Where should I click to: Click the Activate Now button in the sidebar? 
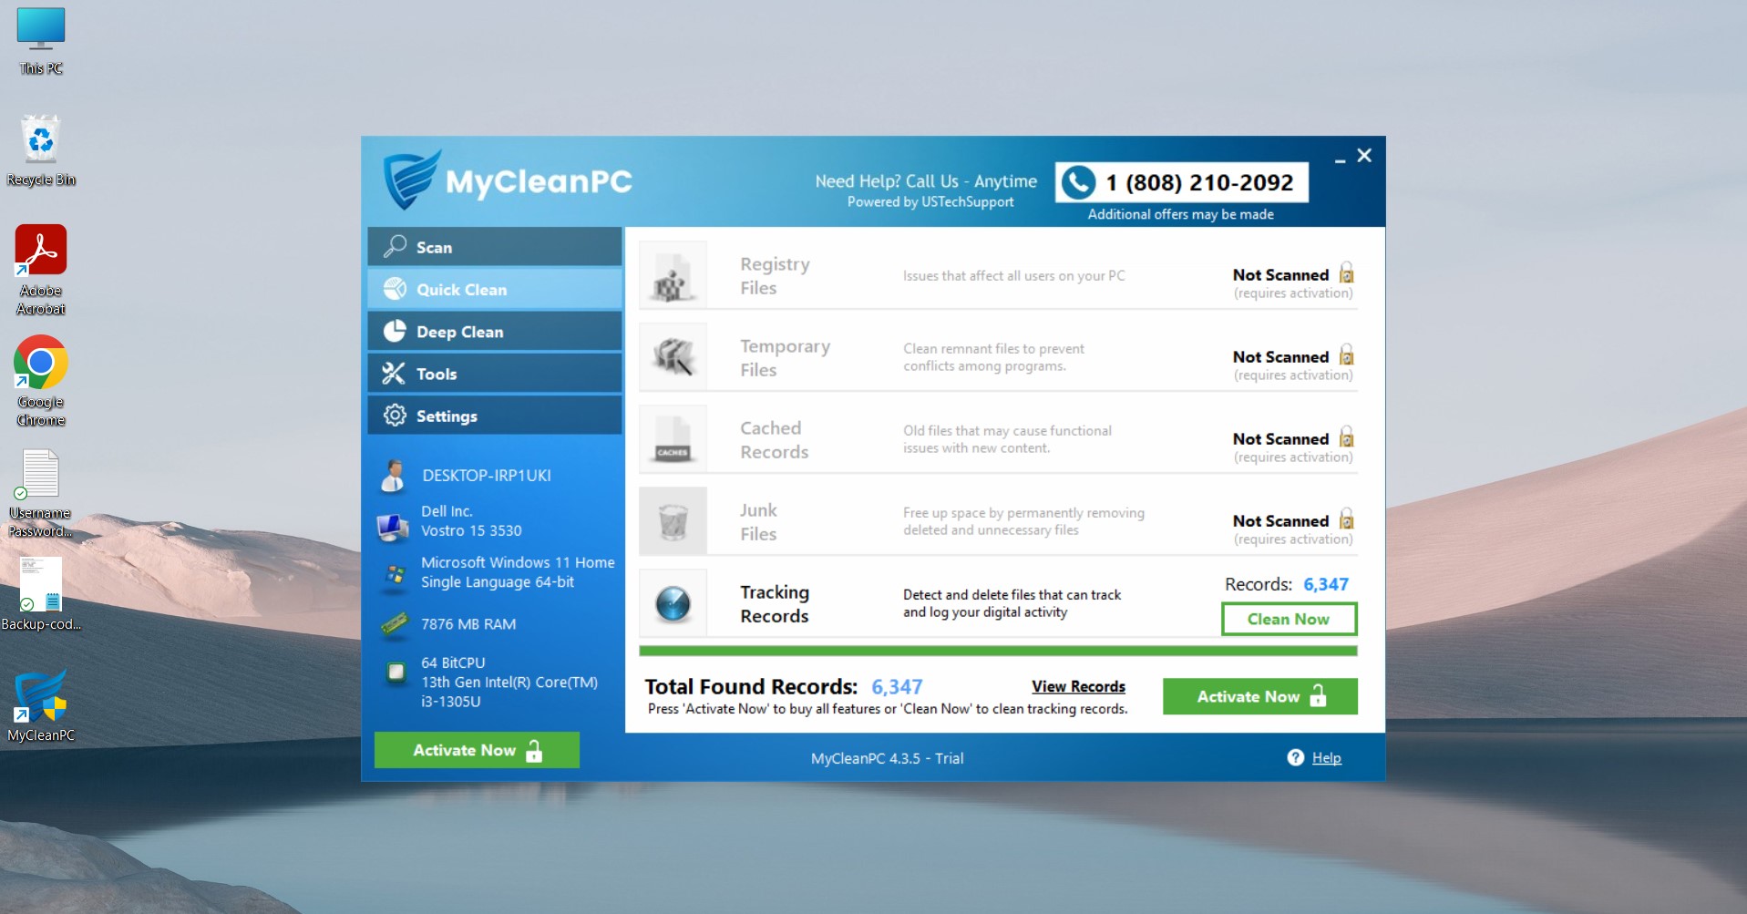(477, 750)
